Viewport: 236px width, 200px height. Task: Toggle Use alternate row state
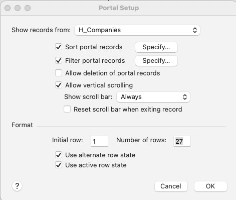(x=59, y=155)
